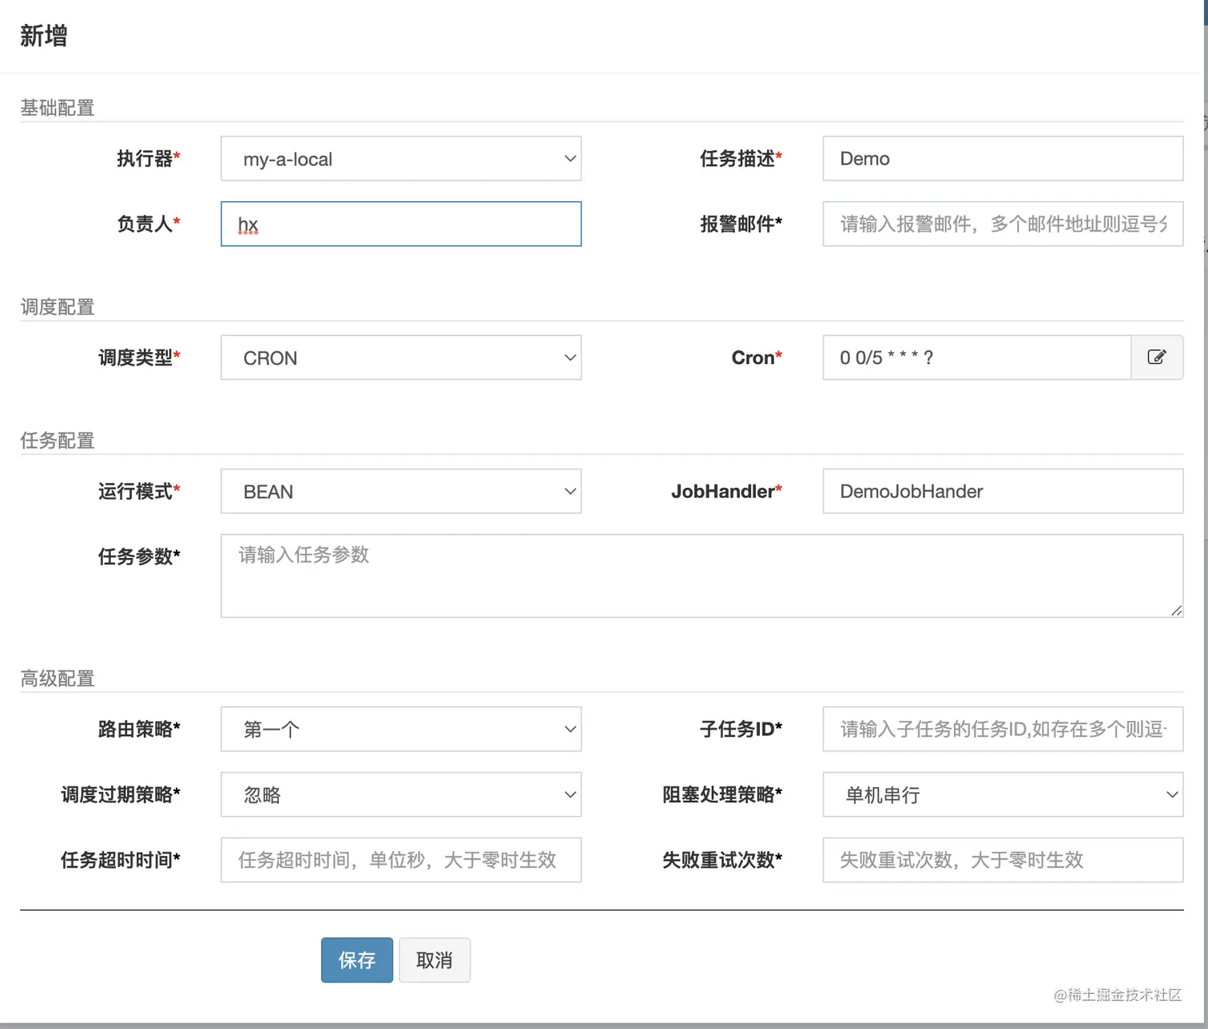This screenshot has height=1029, width=1208.
Task: Click the 新增 dialog title
Action: click(x=44, y=36)
